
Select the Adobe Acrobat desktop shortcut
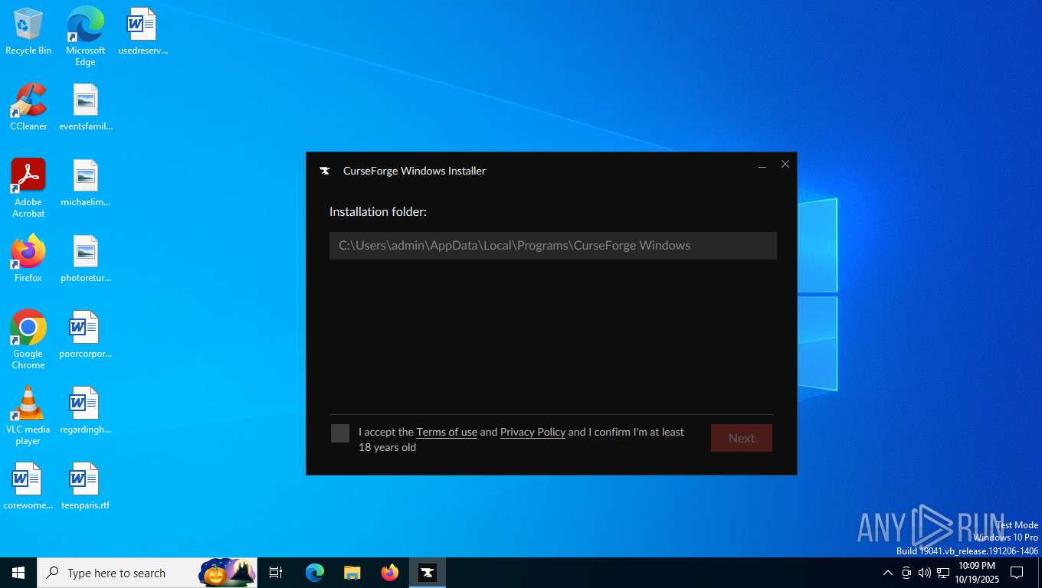[x=28, y=188]
